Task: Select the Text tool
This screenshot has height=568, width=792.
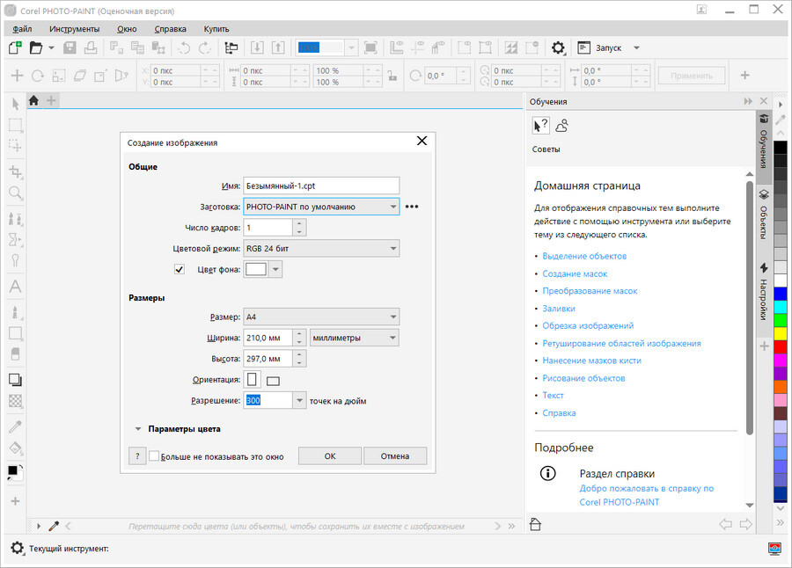Action: 16,287
